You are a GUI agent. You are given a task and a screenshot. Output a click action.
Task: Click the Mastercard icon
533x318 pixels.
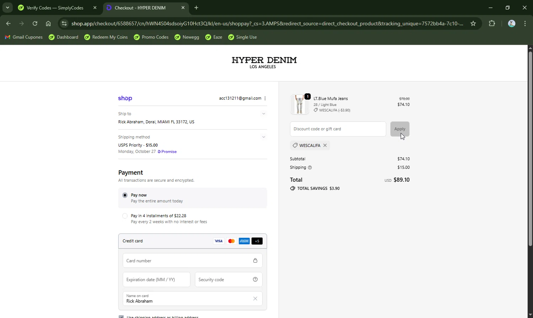pyautogui.click(x=231, y=241)
